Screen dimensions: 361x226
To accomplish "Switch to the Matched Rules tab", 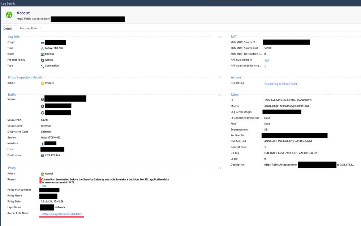I will (x=29, y=28).
